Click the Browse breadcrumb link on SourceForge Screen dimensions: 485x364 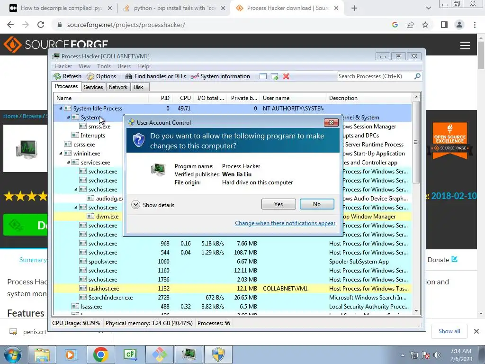point(32,116)
